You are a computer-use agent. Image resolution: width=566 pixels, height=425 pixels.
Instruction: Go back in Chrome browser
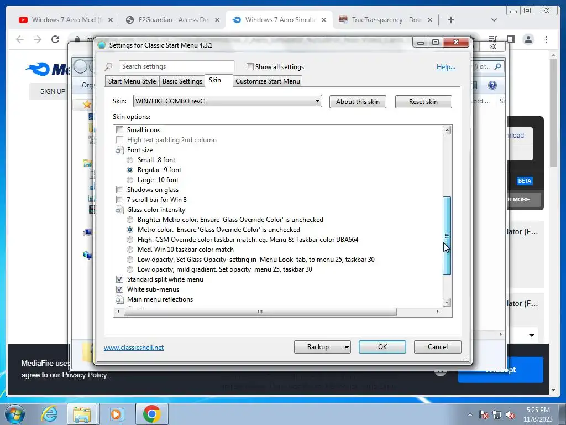tap(20, 39)
